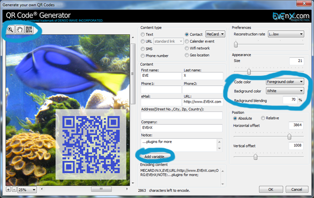Click the Notice box scroll up arrow

pos(219,141)
